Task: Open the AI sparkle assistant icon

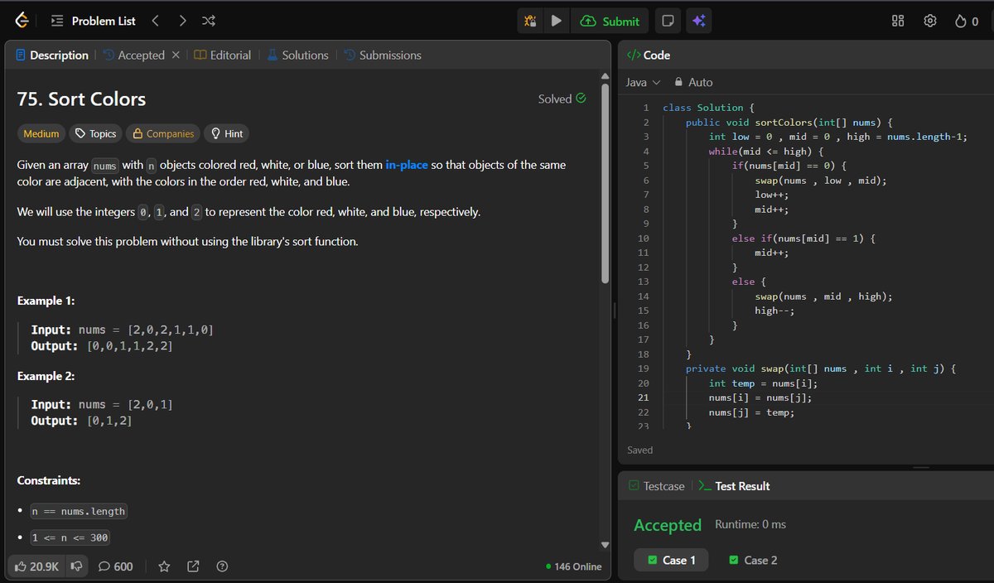Action: [698, 21]
